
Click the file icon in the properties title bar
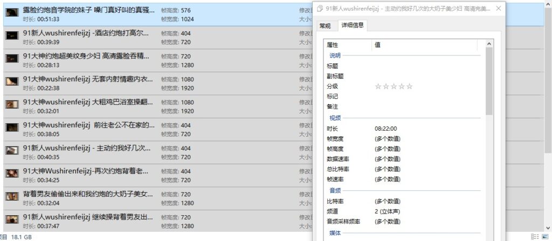pos(320,9)
